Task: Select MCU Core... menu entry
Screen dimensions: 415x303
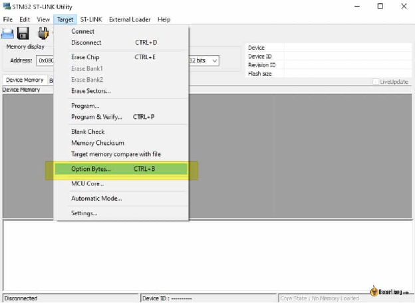Action: tap(121, 184)
